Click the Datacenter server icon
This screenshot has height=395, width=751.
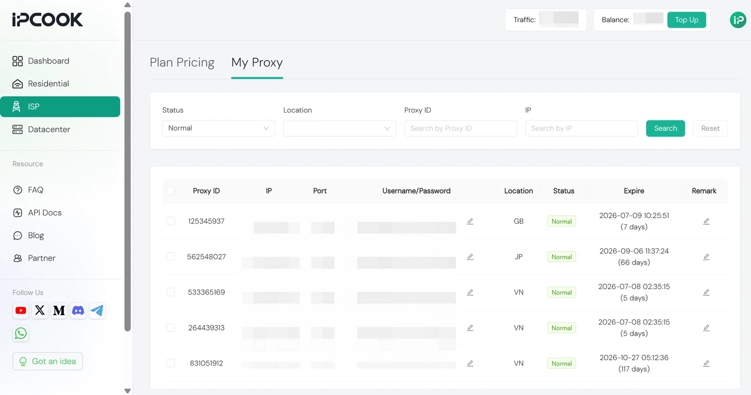click(18, 129)
